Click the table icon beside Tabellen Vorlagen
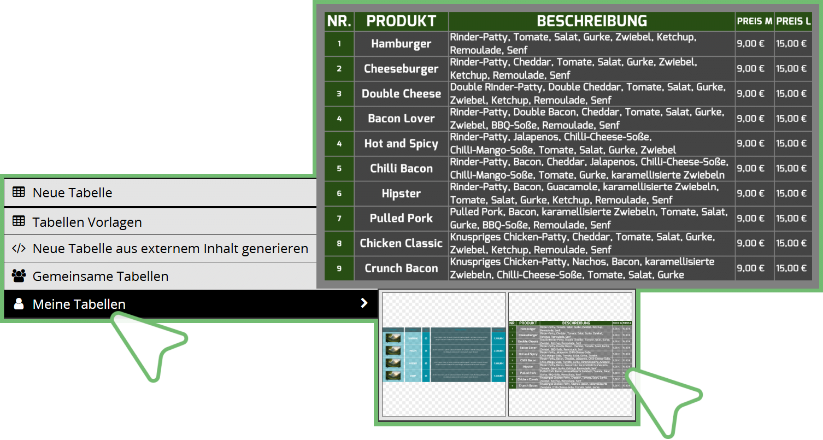Screen dimensions: 823x440 tap(19, 221)
